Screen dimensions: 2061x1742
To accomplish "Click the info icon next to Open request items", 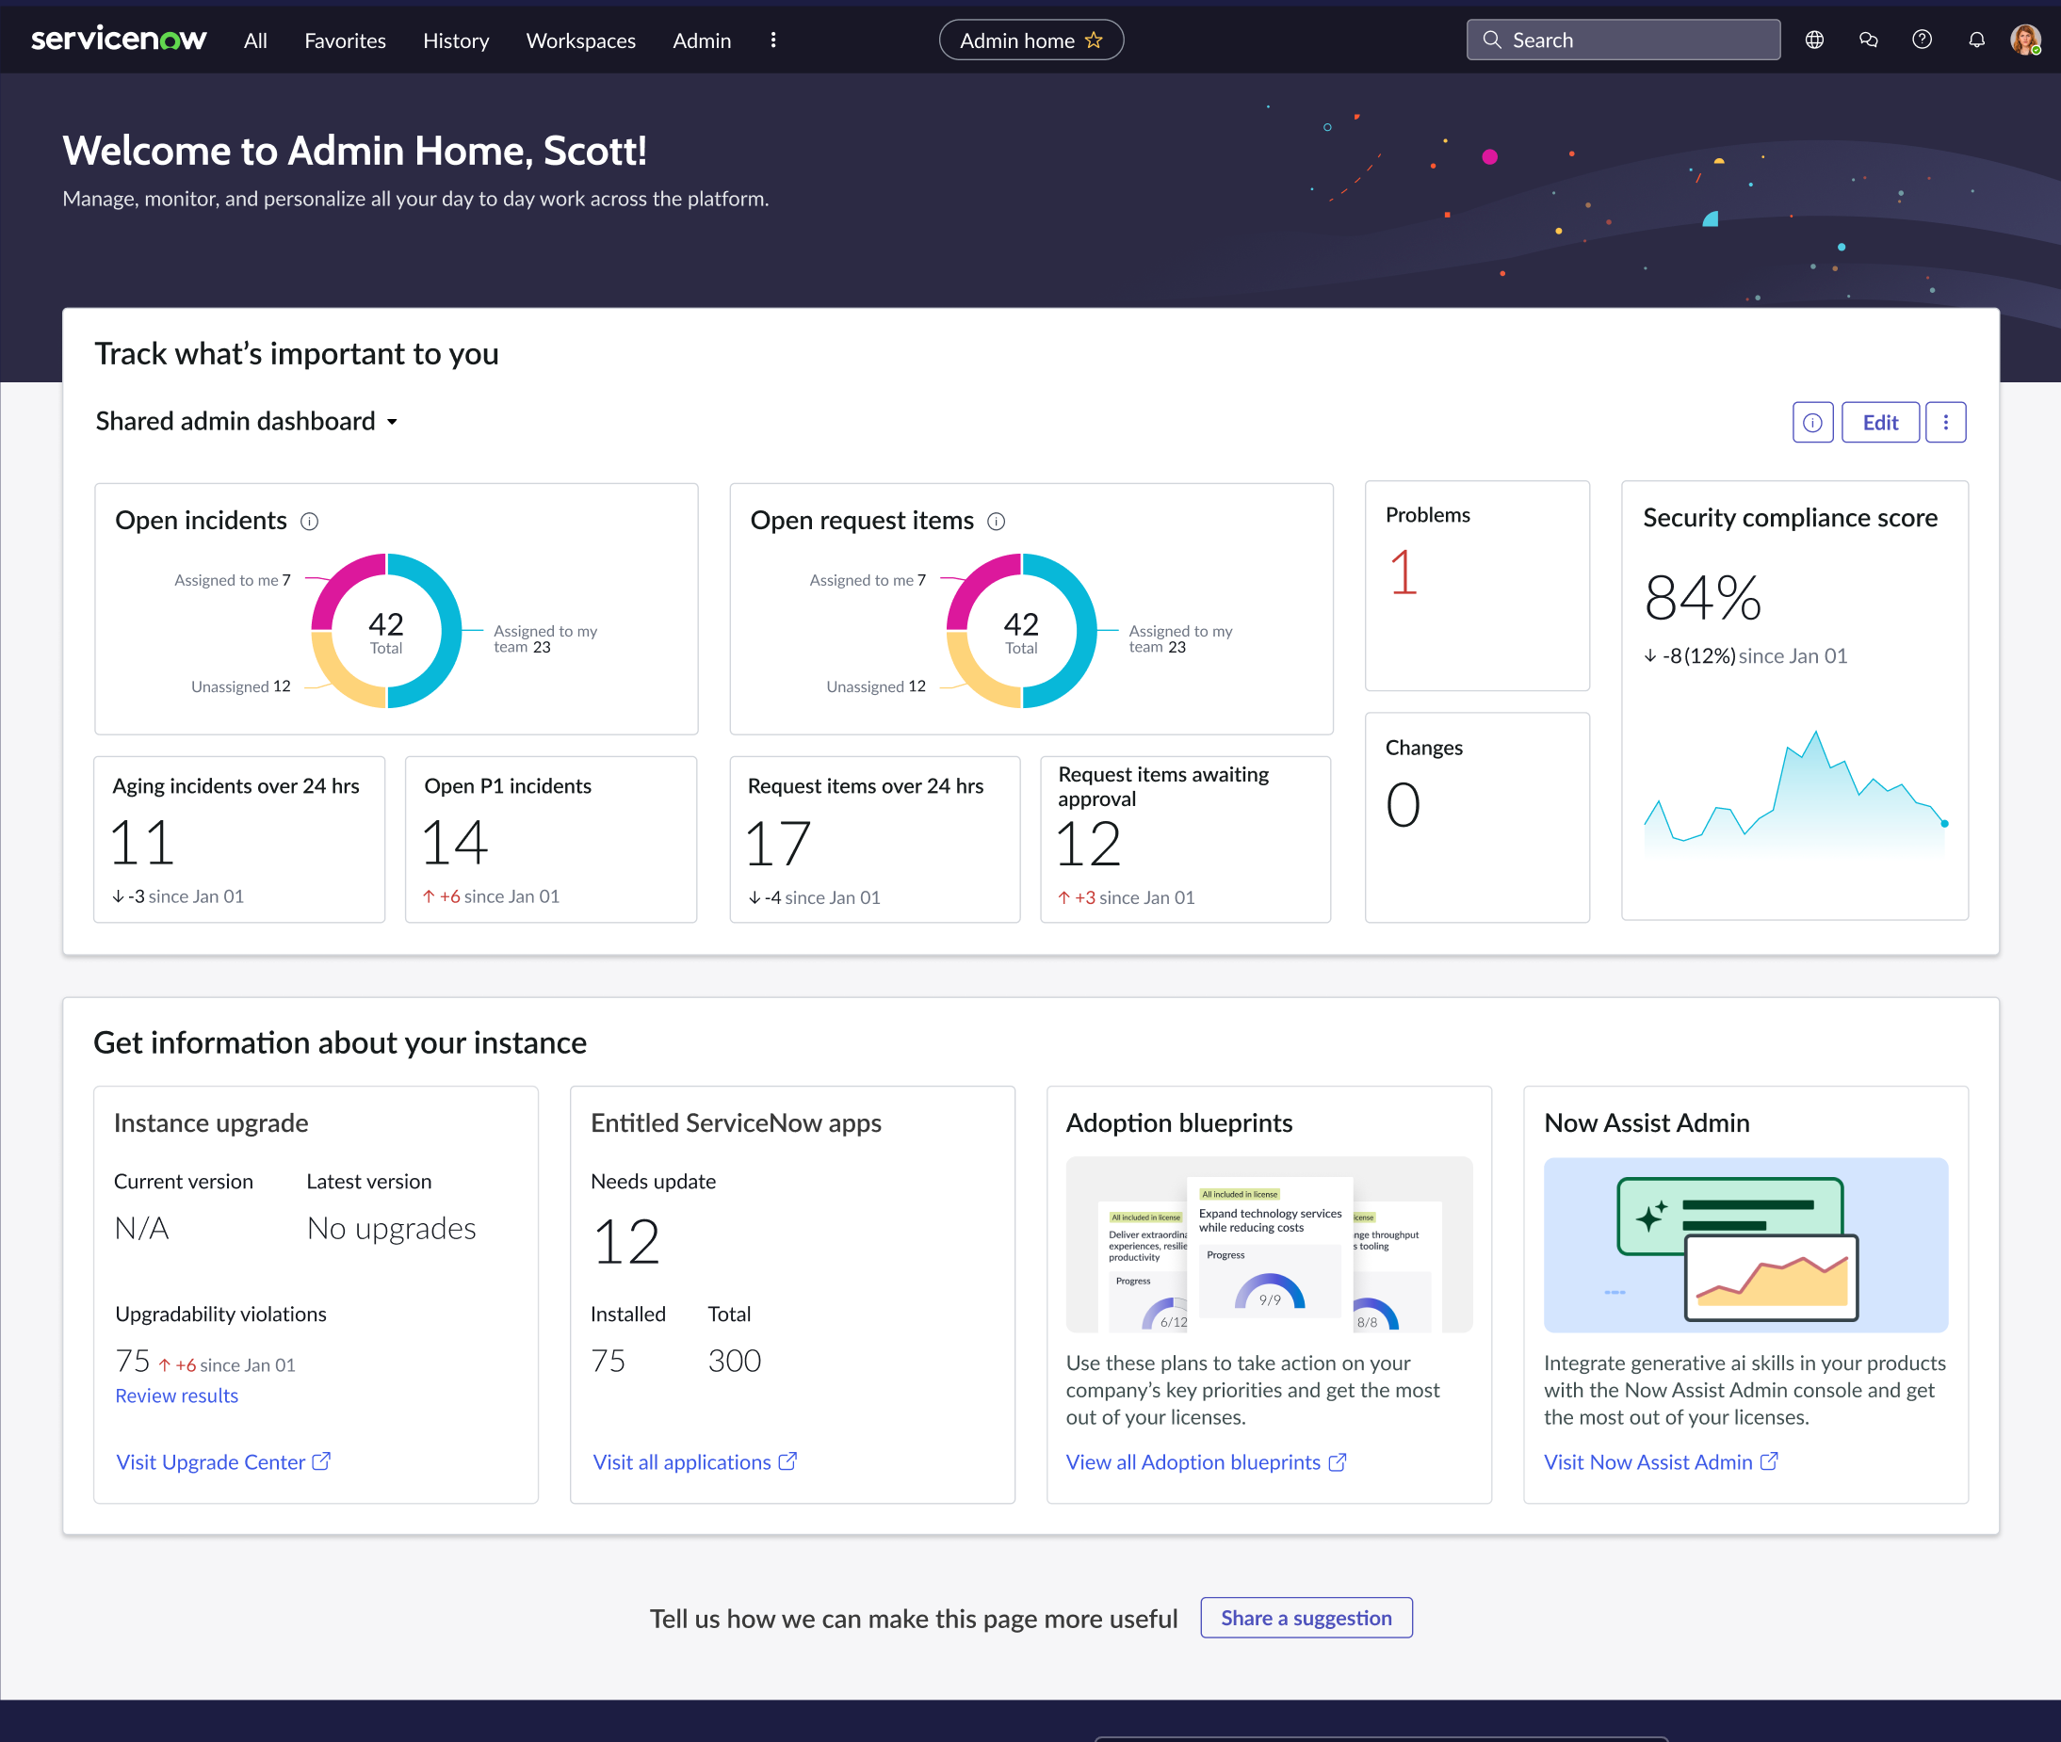I will click(996, 522).
